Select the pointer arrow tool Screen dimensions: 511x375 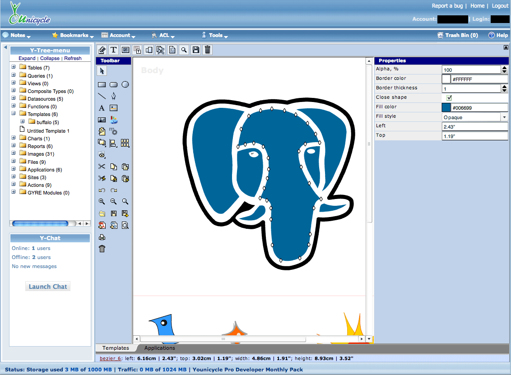tap(102, 71)
